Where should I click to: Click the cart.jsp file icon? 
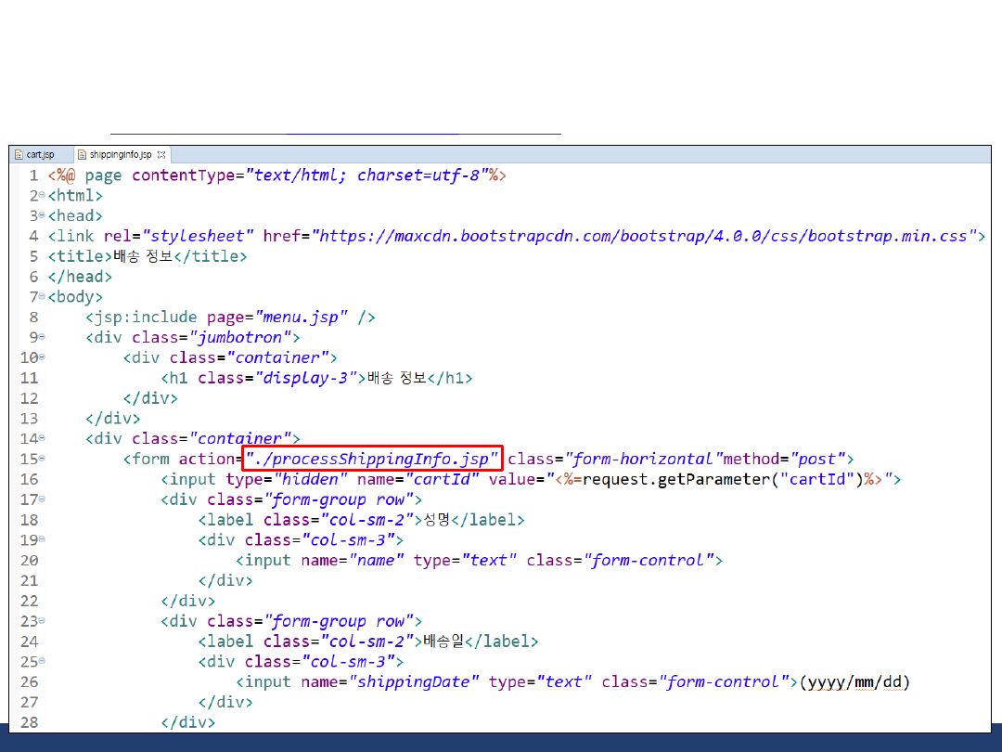click(x=19, y=154)
